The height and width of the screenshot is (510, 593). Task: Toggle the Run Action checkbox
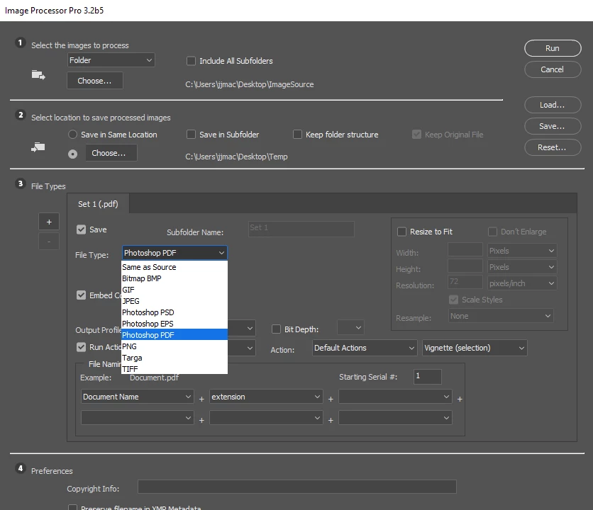[x=81, y=347]
